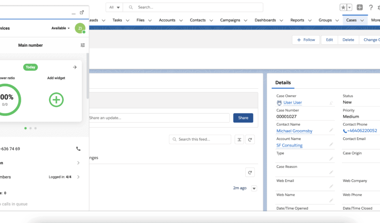Open the Contacts tab
The image size is (380, 223).
coord(198,20)
